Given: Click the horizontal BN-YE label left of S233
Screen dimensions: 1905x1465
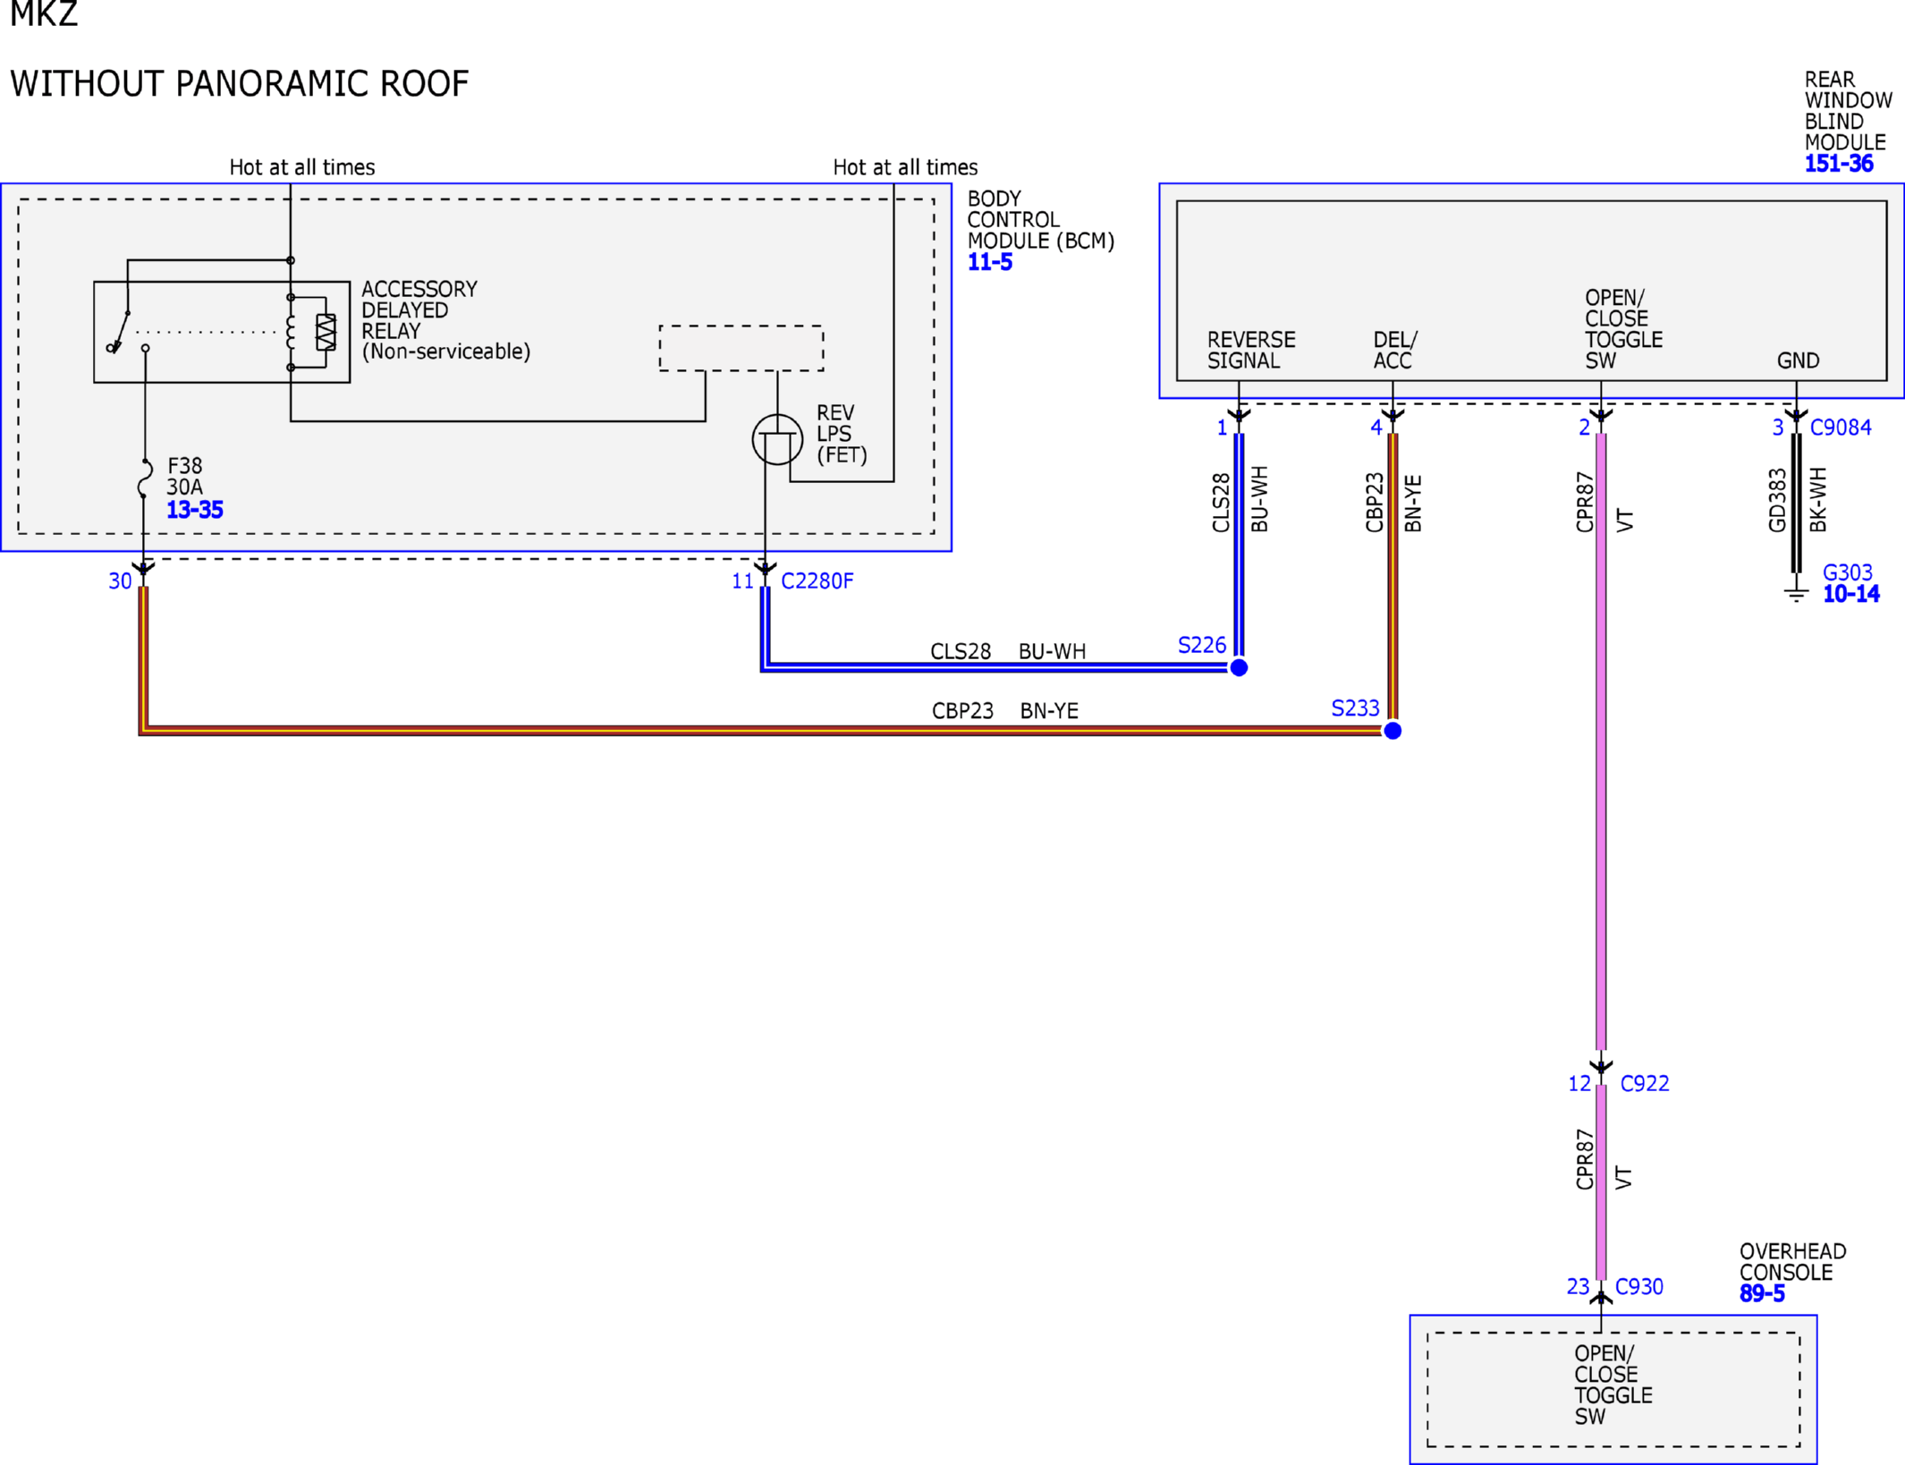Looking at the screenshot, I should click(x=1049, y=711).
